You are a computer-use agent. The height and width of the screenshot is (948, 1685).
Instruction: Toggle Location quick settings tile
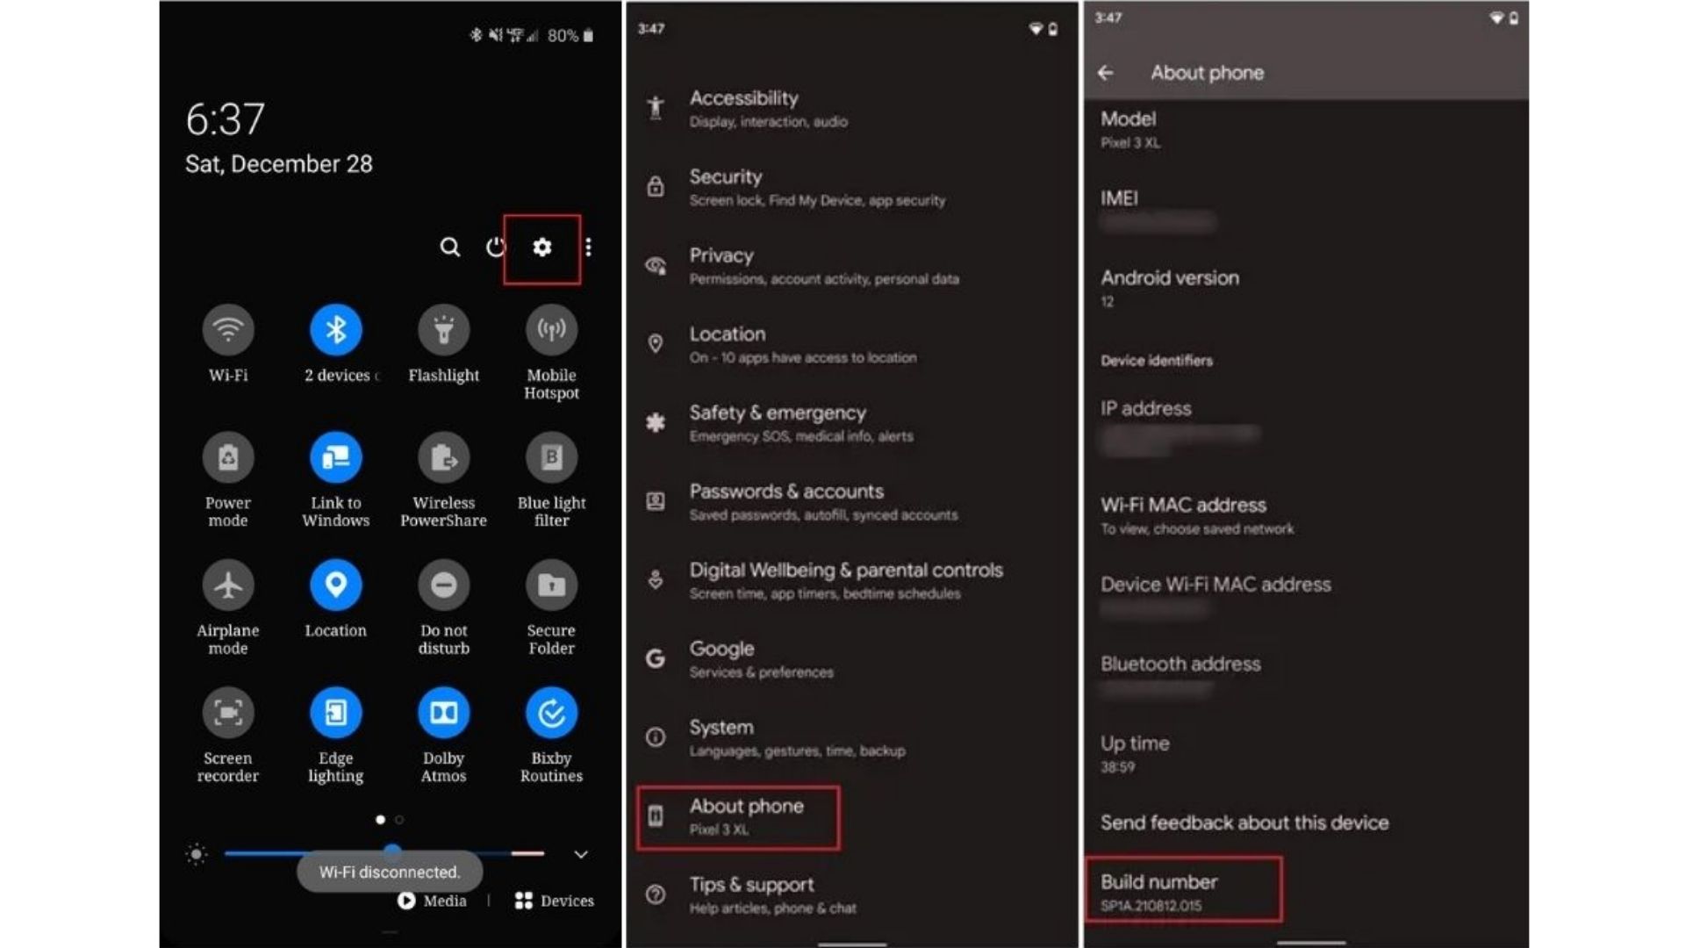coord(335,585)
